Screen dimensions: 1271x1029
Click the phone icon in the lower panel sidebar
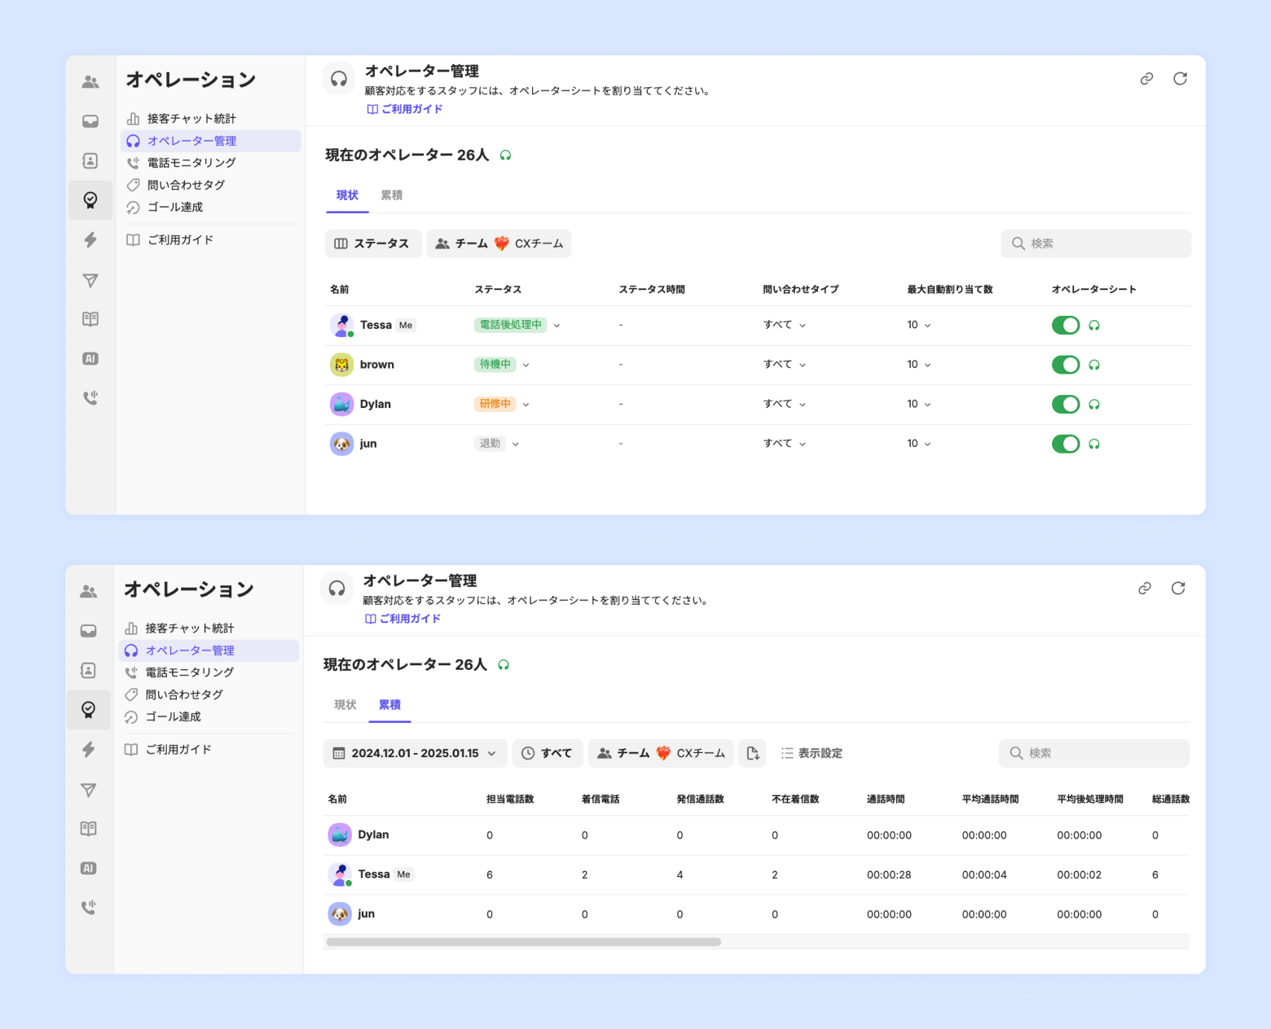coord(89,907)
